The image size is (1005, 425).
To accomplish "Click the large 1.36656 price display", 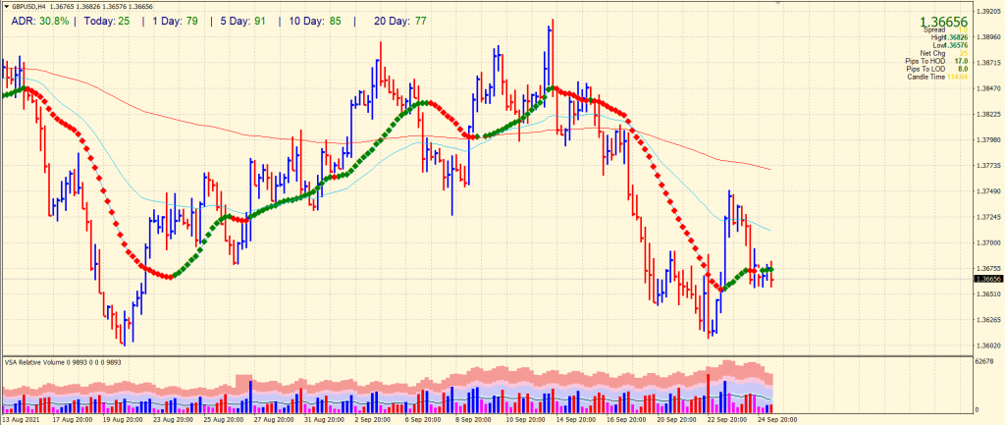I will pyautogui.click(x=942, y=22).
